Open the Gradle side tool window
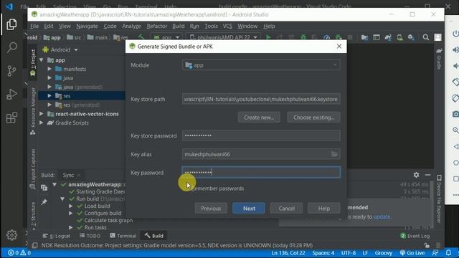Screen dimensions: 459x258 click(439, 59)
